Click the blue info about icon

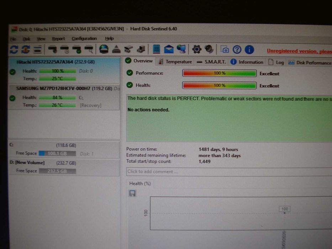pyautogui.click(x=249, y=50)
